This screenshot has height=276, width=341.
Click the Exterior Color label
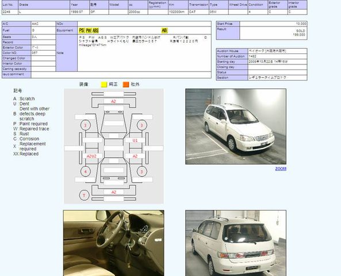[17, 47]
